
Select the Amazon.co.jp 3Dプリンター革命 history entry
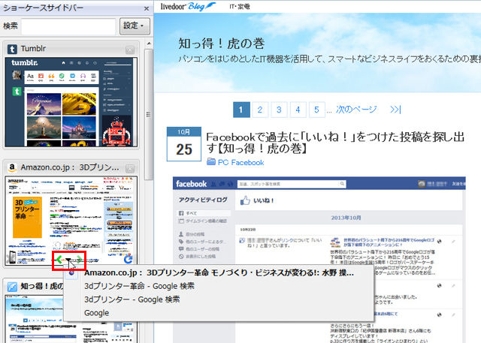pos(219,272)
